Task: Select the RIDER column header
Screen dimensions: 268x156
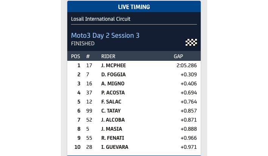Action: point(108,56)
